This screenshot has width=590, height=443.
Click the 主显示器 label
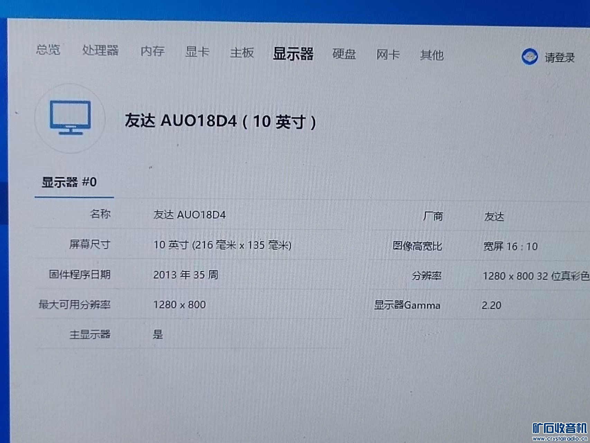click(90, 334)
